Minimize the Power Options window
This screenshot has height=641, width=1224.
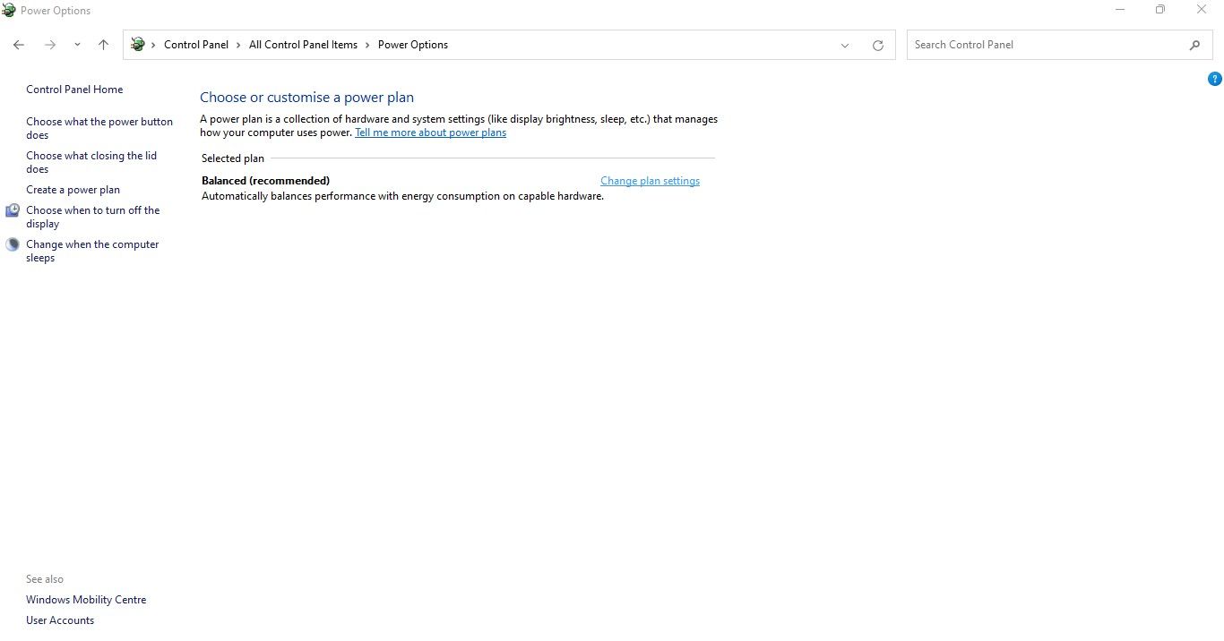pos(1120,10)
